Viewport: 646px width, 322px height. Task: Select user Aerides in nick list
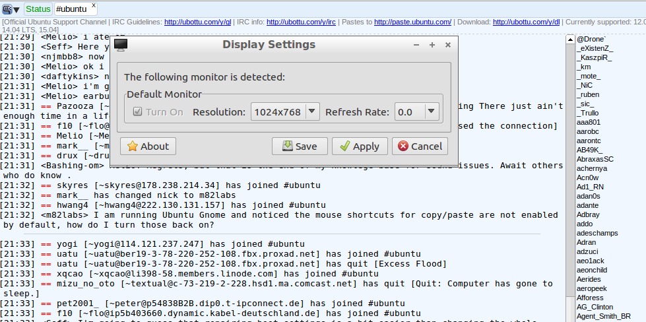589,279
